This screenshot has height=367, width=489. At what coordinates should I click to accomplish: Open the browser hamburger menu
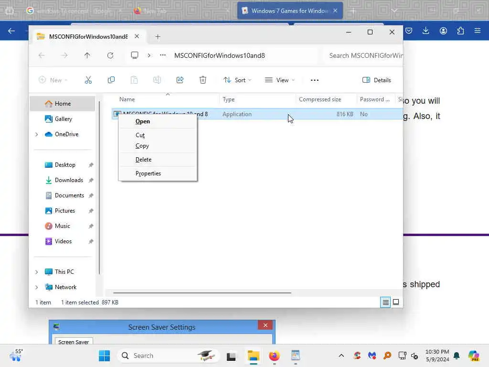[477, 31]
